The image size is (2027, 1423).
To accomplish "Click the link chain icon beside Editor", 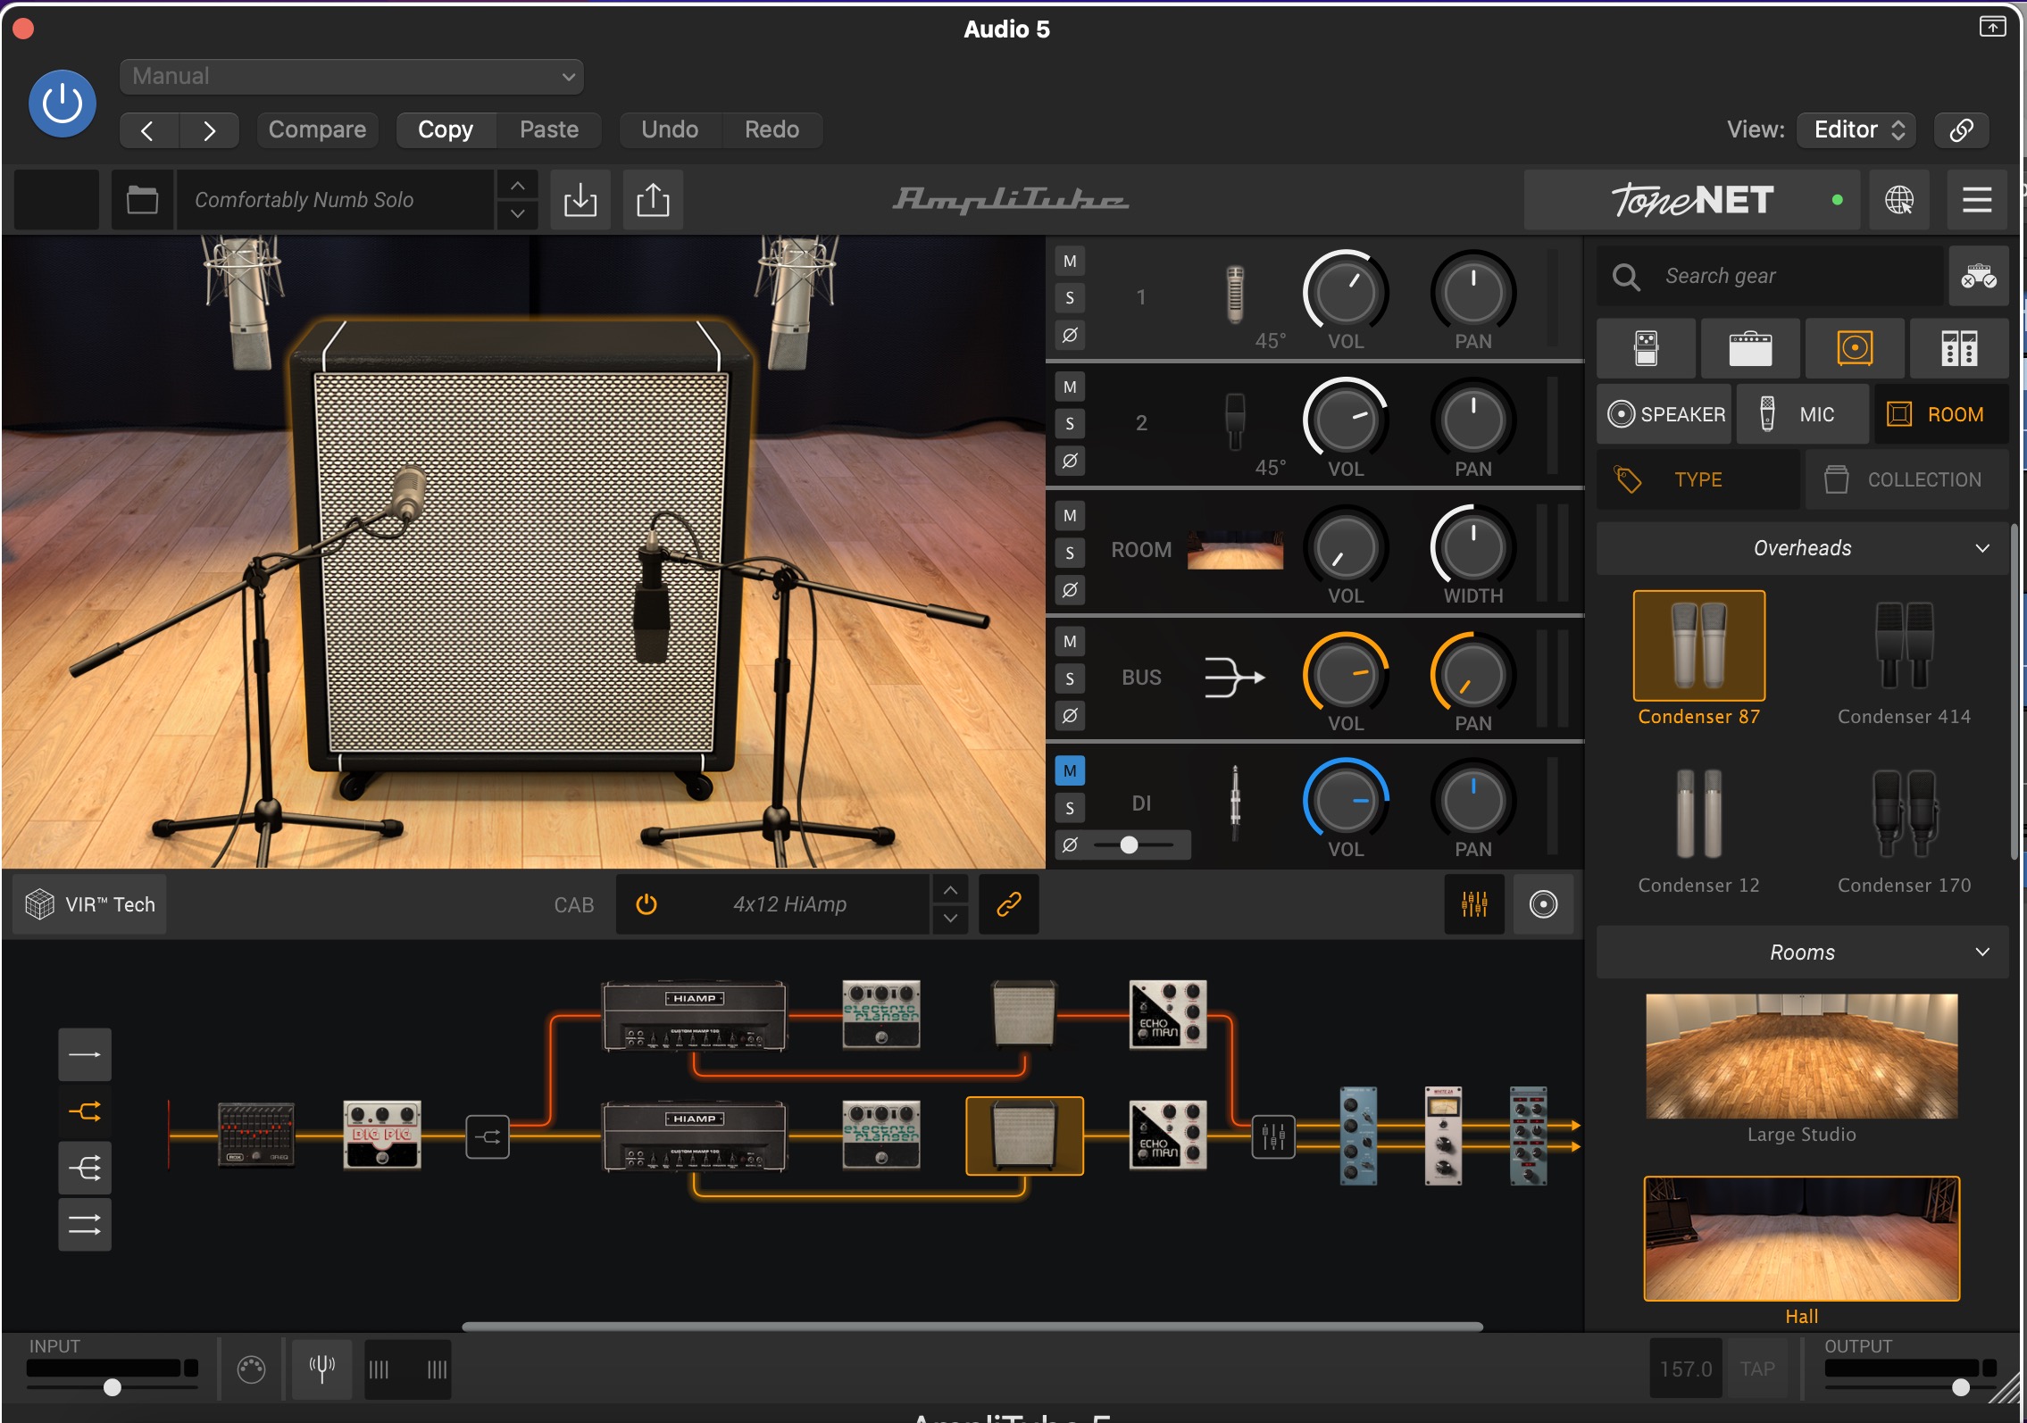I will tap(1961, 130).
